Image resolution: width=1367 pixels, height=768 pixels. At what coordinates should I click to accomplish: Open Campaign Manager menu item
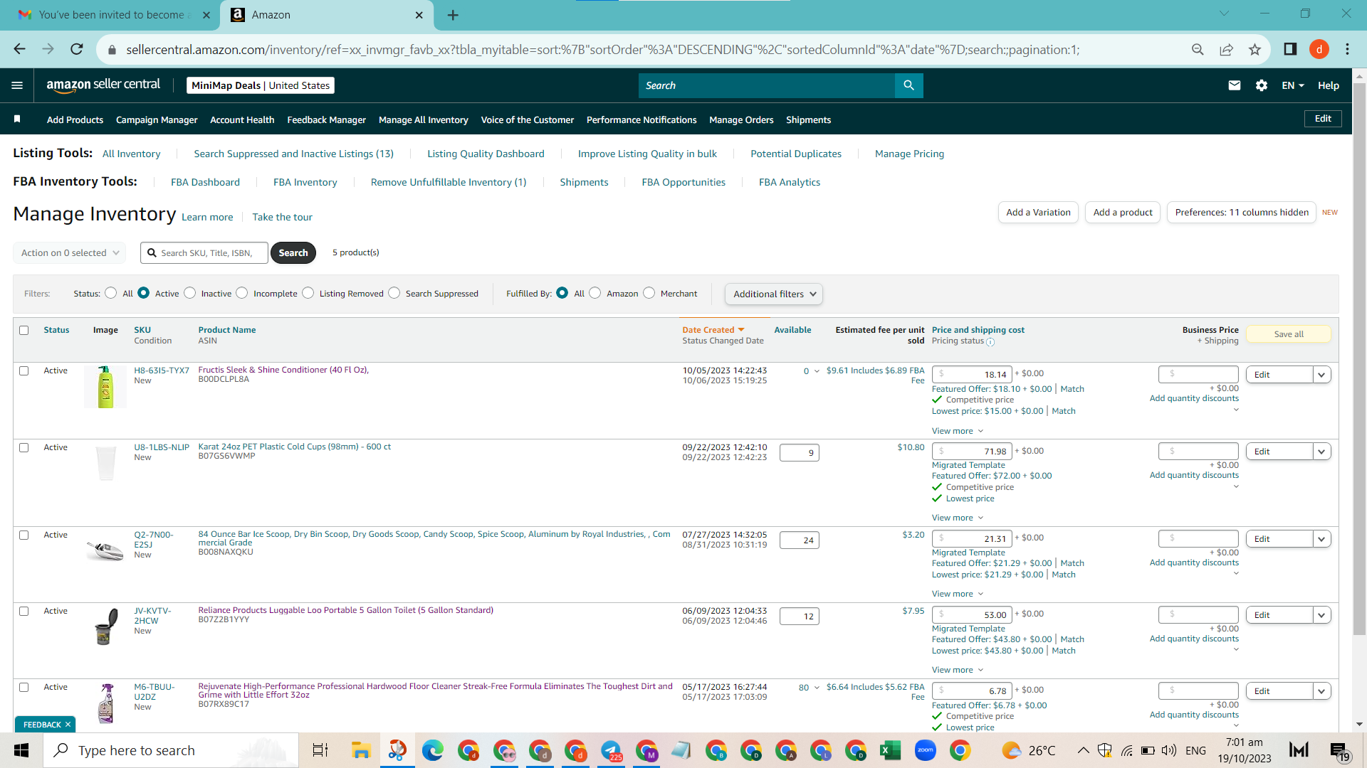pyautogui.click(x=157, y=119)
